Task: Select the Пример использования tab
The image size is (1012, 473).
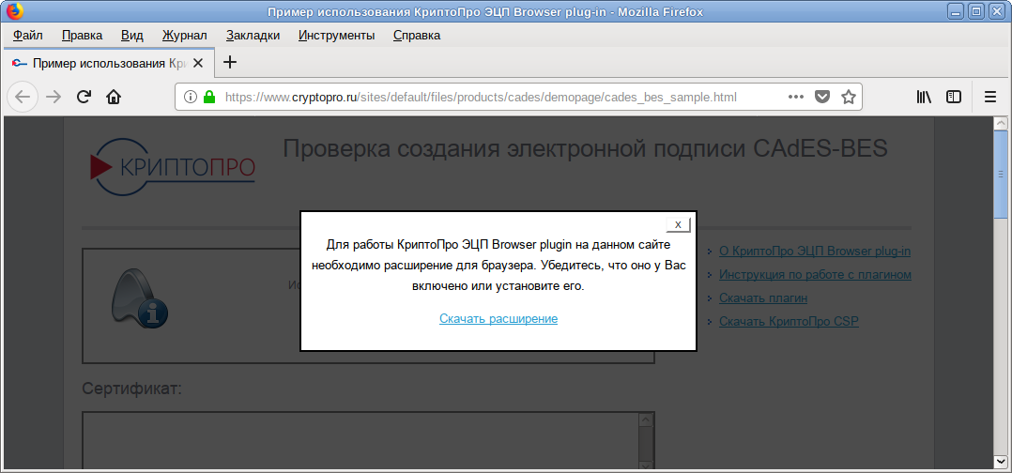Action: (x=107, y=63)
